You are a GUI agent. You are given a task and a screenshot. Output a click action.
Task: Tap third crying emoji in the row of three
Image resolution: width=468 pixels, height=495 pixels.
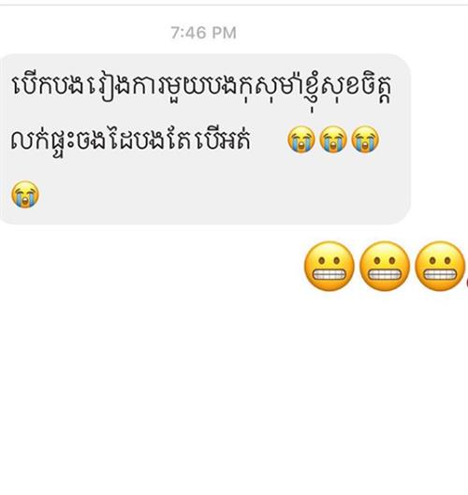pyautogui.click(x=365, y=139)
